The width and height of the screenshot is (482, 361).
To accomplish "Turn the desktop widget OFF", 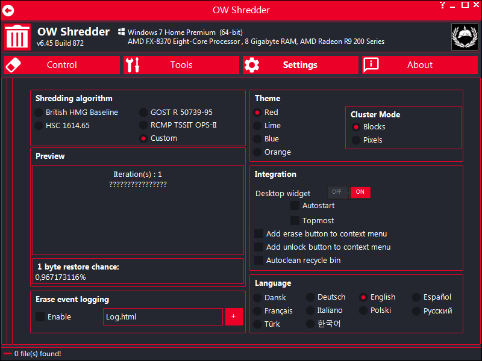I will coord(337,192).
